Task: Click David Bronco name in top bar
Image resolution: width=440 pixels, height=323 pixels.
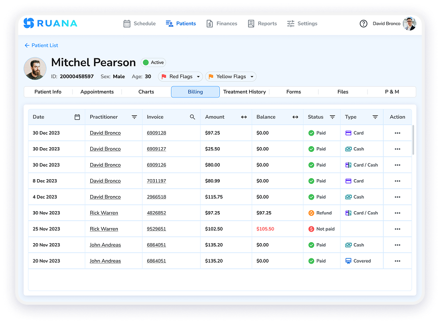Action: (x=386, y=23)
